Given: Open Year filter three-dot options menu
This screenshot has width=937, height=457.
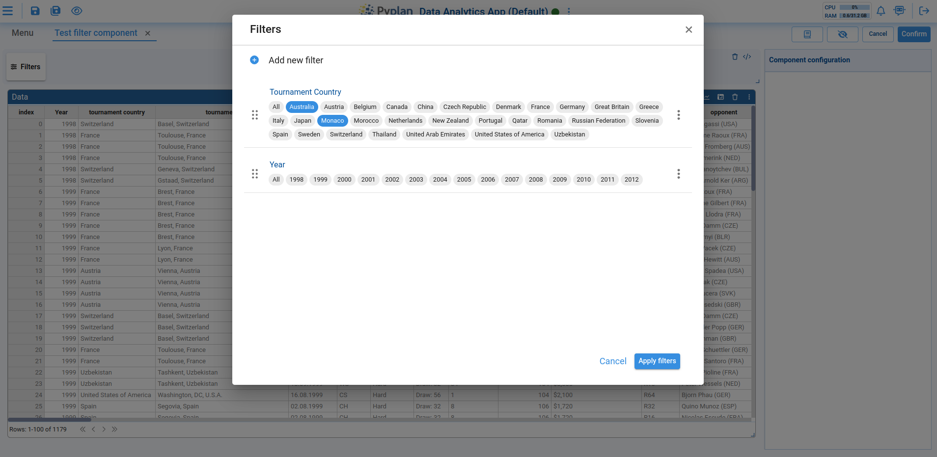Looking at the screenshot, I should [x=678, y=174].
